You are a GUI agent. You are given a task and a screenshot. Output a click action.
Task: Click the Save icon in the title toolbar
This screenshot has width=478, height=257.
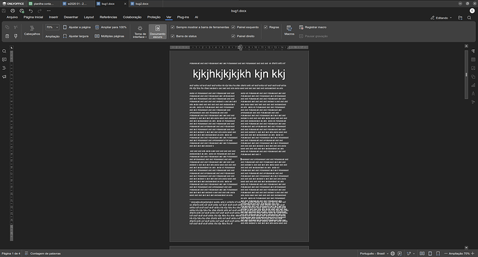pyautogui.click(x=4, y=10)
